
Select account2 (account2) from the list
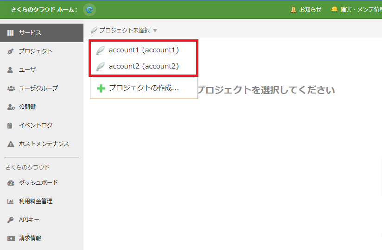(144, 66)
